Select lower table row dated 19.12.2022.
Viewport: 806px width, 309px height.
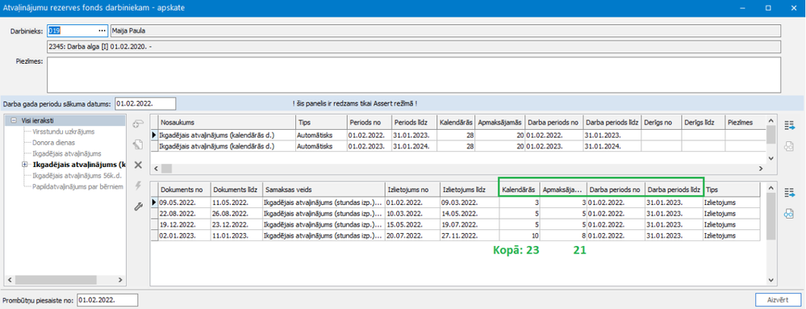point(455,224)
